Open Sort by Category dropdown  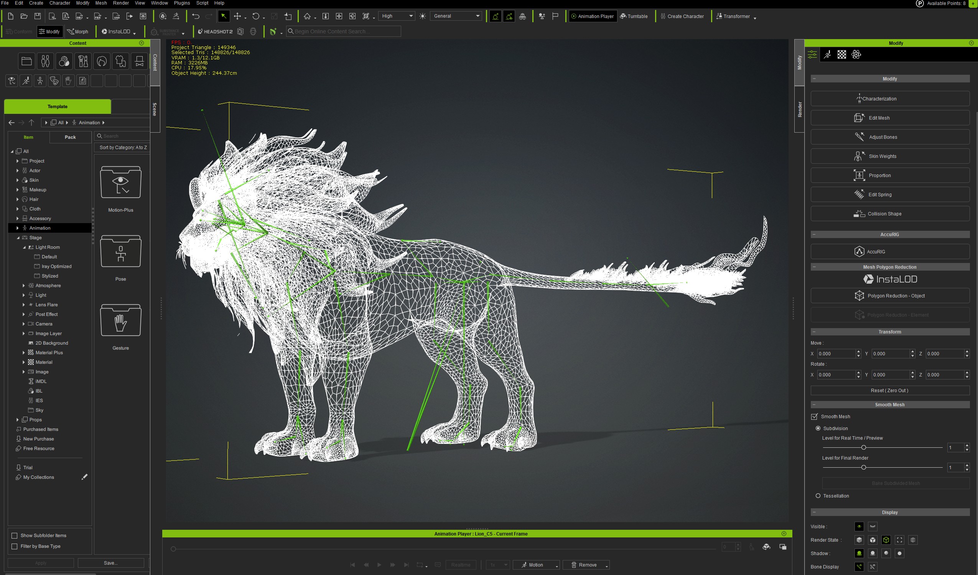click(x=123, y=148)
